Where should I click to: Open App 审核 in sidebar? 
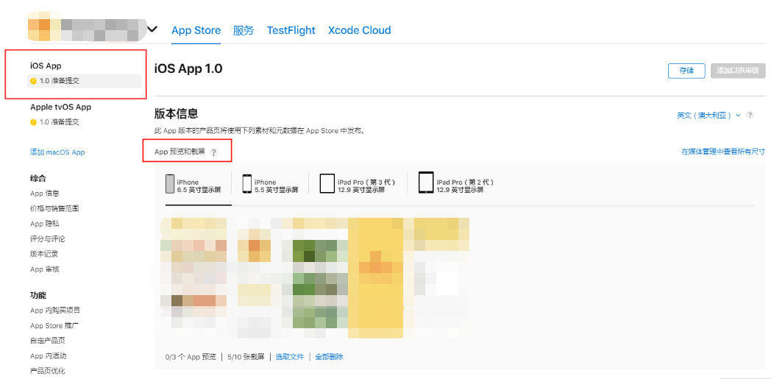(45, 269)
